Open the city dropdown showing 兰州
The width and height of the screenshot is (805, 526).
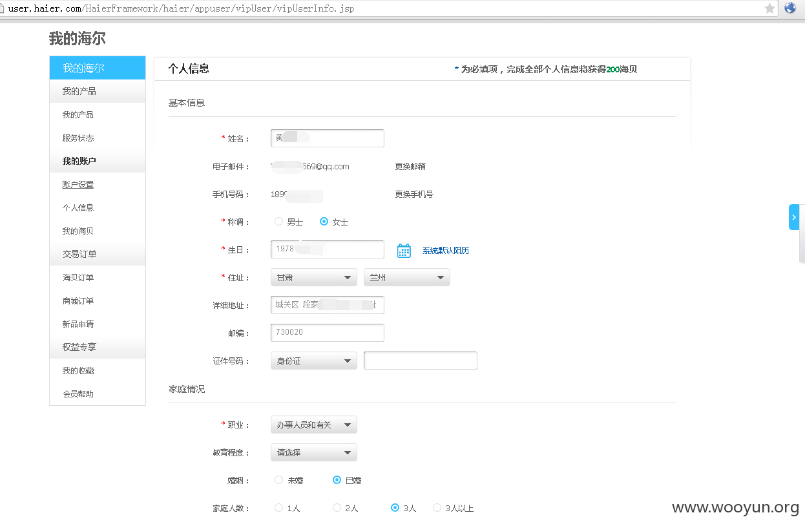407,277
